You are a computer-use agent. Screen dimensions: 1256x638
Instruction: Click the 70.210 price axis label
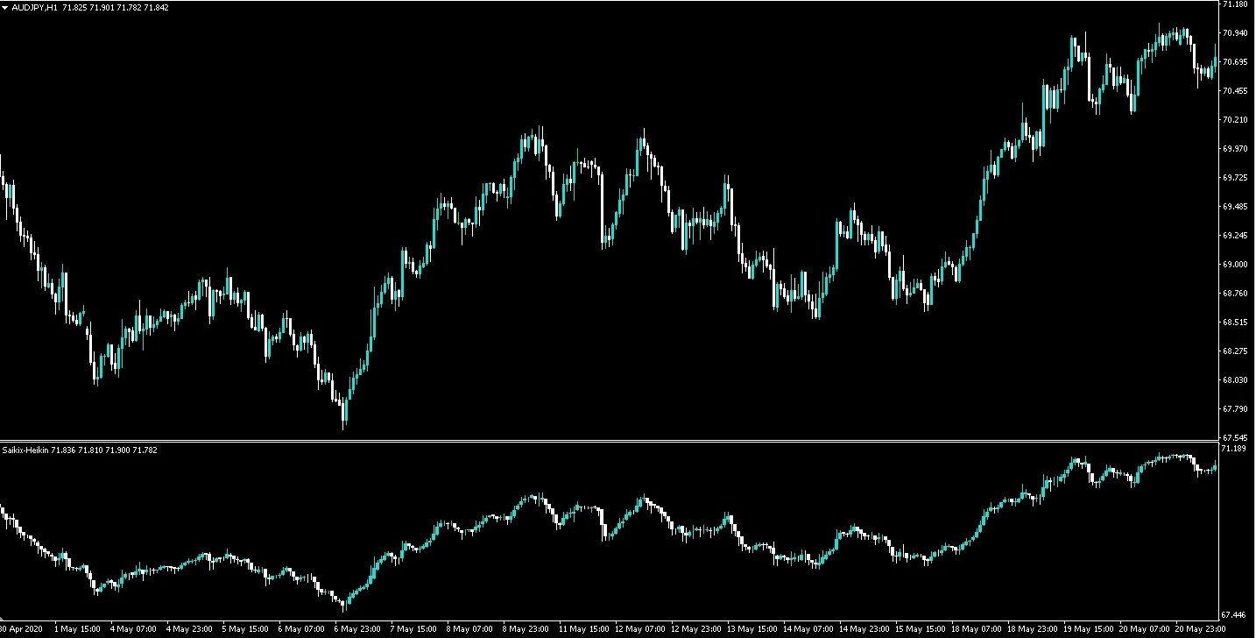1235,120
